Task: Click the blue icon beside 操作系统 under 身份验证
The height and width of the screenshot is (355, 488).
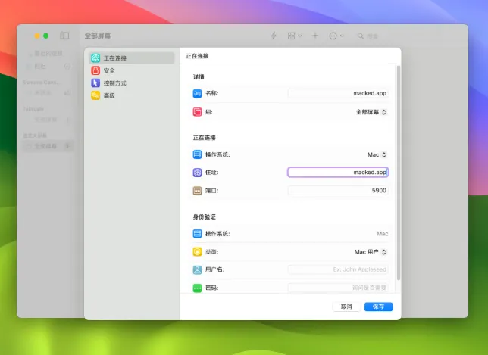Action: point(197,233)
